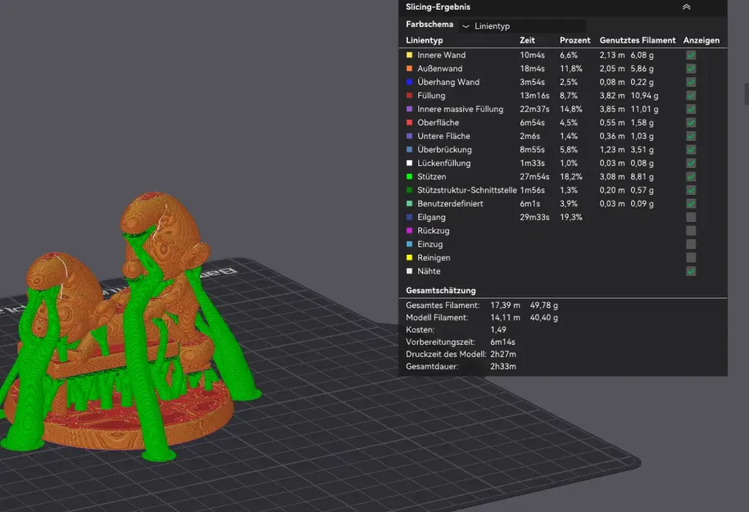Click the Gesamtdauer value 2h33m
This screenshot has width=749, height=512.
tap(503, 366)
